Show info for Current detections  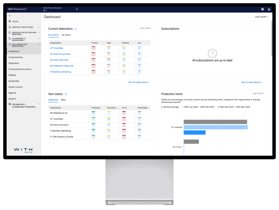(x=76, y=29)
